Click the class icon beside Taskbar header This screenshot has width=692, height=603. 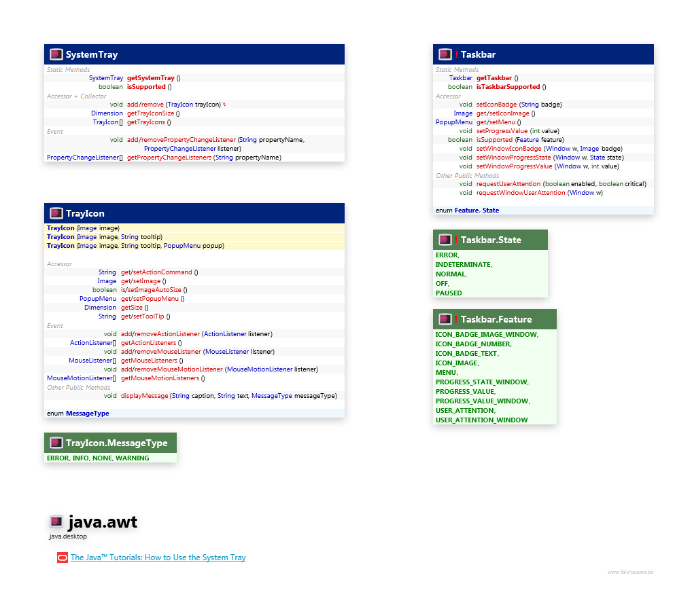tap(445, 54)
